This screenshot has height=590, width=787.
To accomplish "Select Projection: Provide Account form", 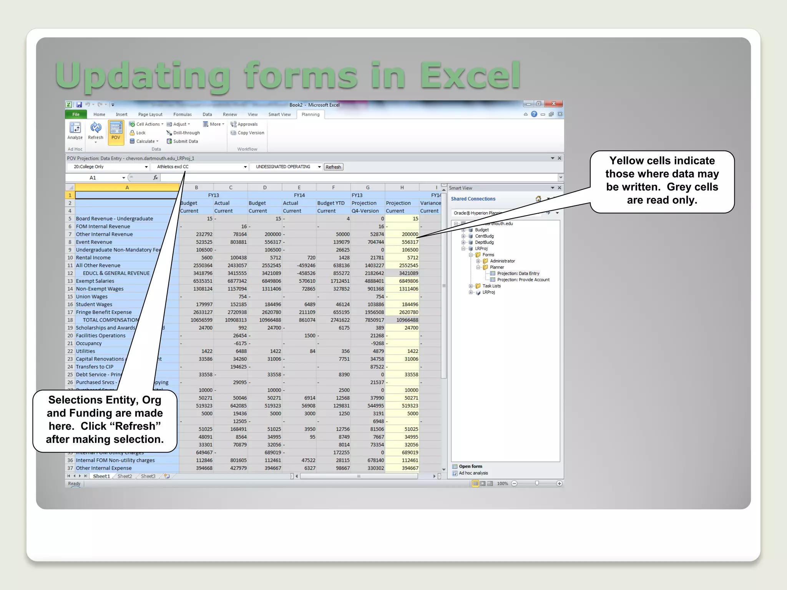I will click(x=523, y=280).
